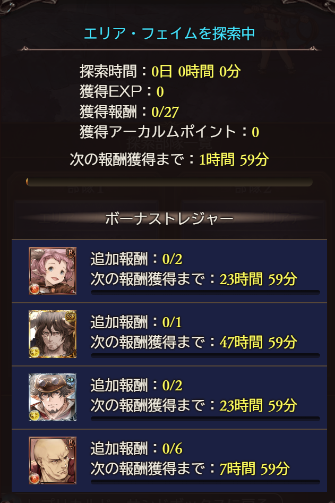Click the SR rarity badge on goggles portrait
The width and height of the screenshot is (335, 503).
tap(70, 380)
